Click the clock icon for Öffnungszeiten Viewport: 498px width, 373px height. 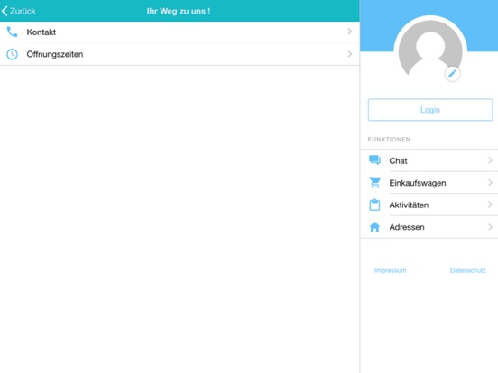coord(12,54)
